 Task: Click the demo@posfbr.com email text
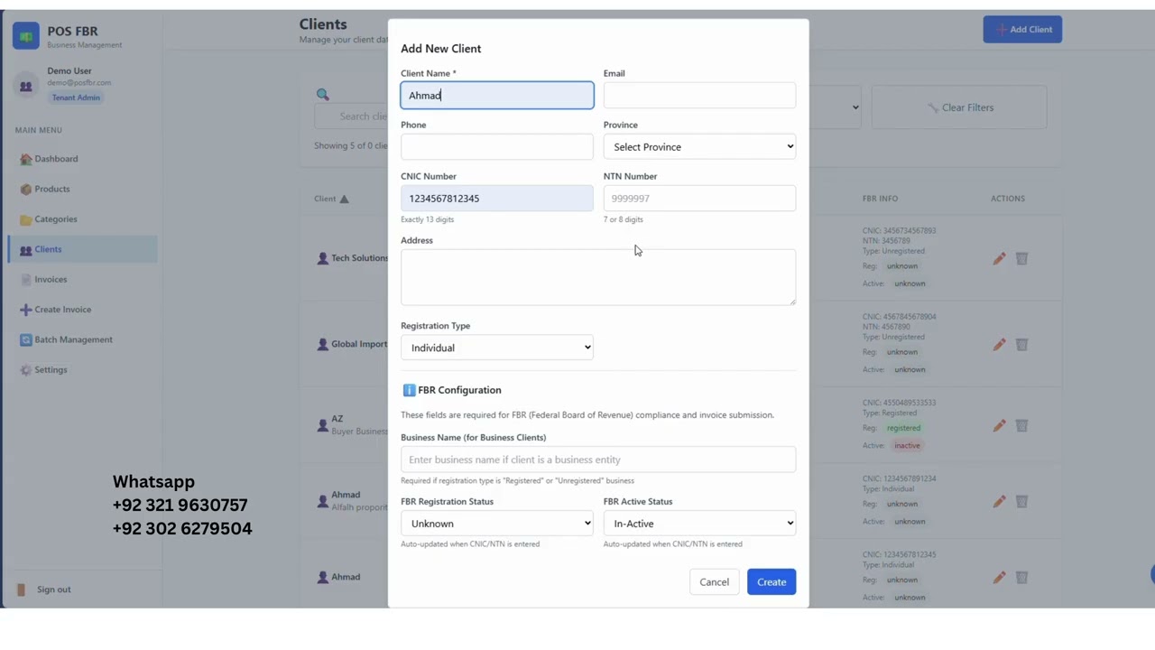(79, 82)
